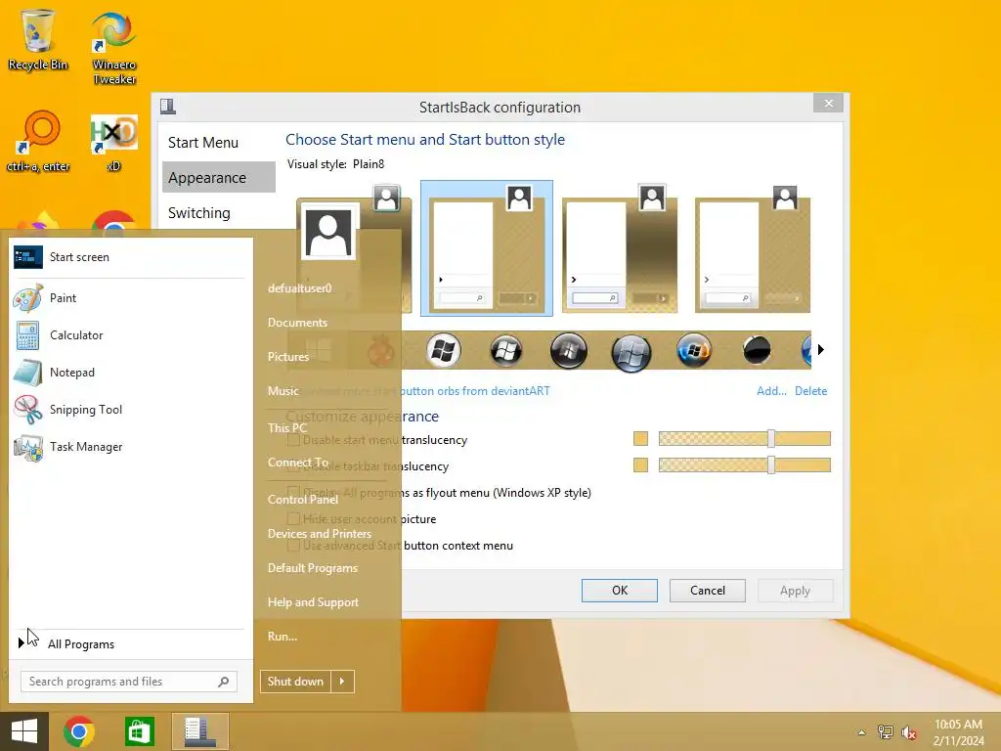The height and width of the screenshot is (751, 1001).
Task: Click the Delete orb link
Action: (810, 391)
